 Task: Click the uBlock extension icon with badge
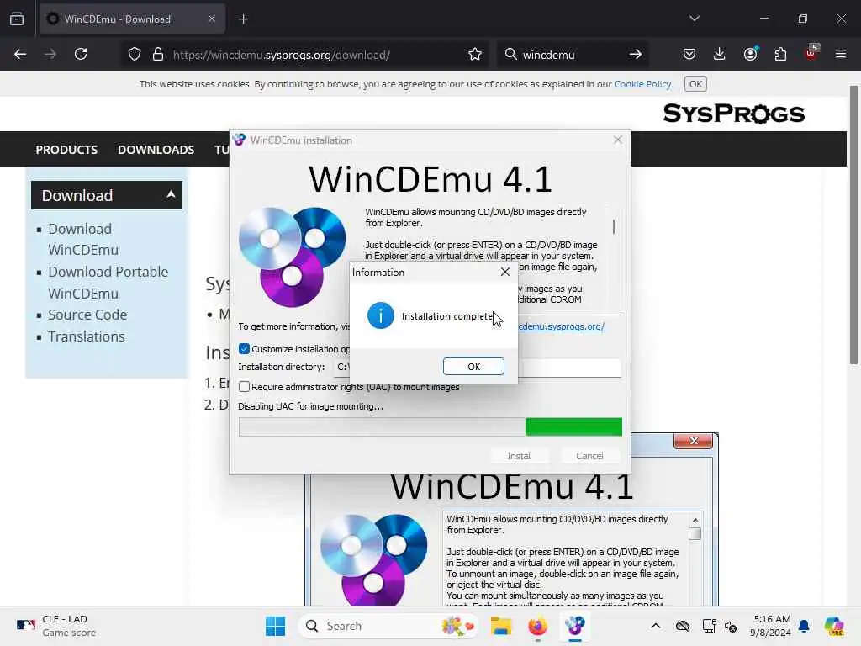click(811, 53)
